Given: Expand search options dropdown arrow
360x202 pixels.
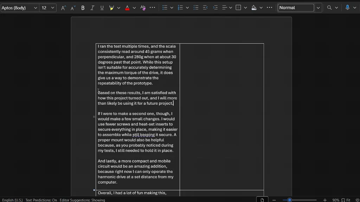Looking at the screenshot, I should (x=336, y=8).
